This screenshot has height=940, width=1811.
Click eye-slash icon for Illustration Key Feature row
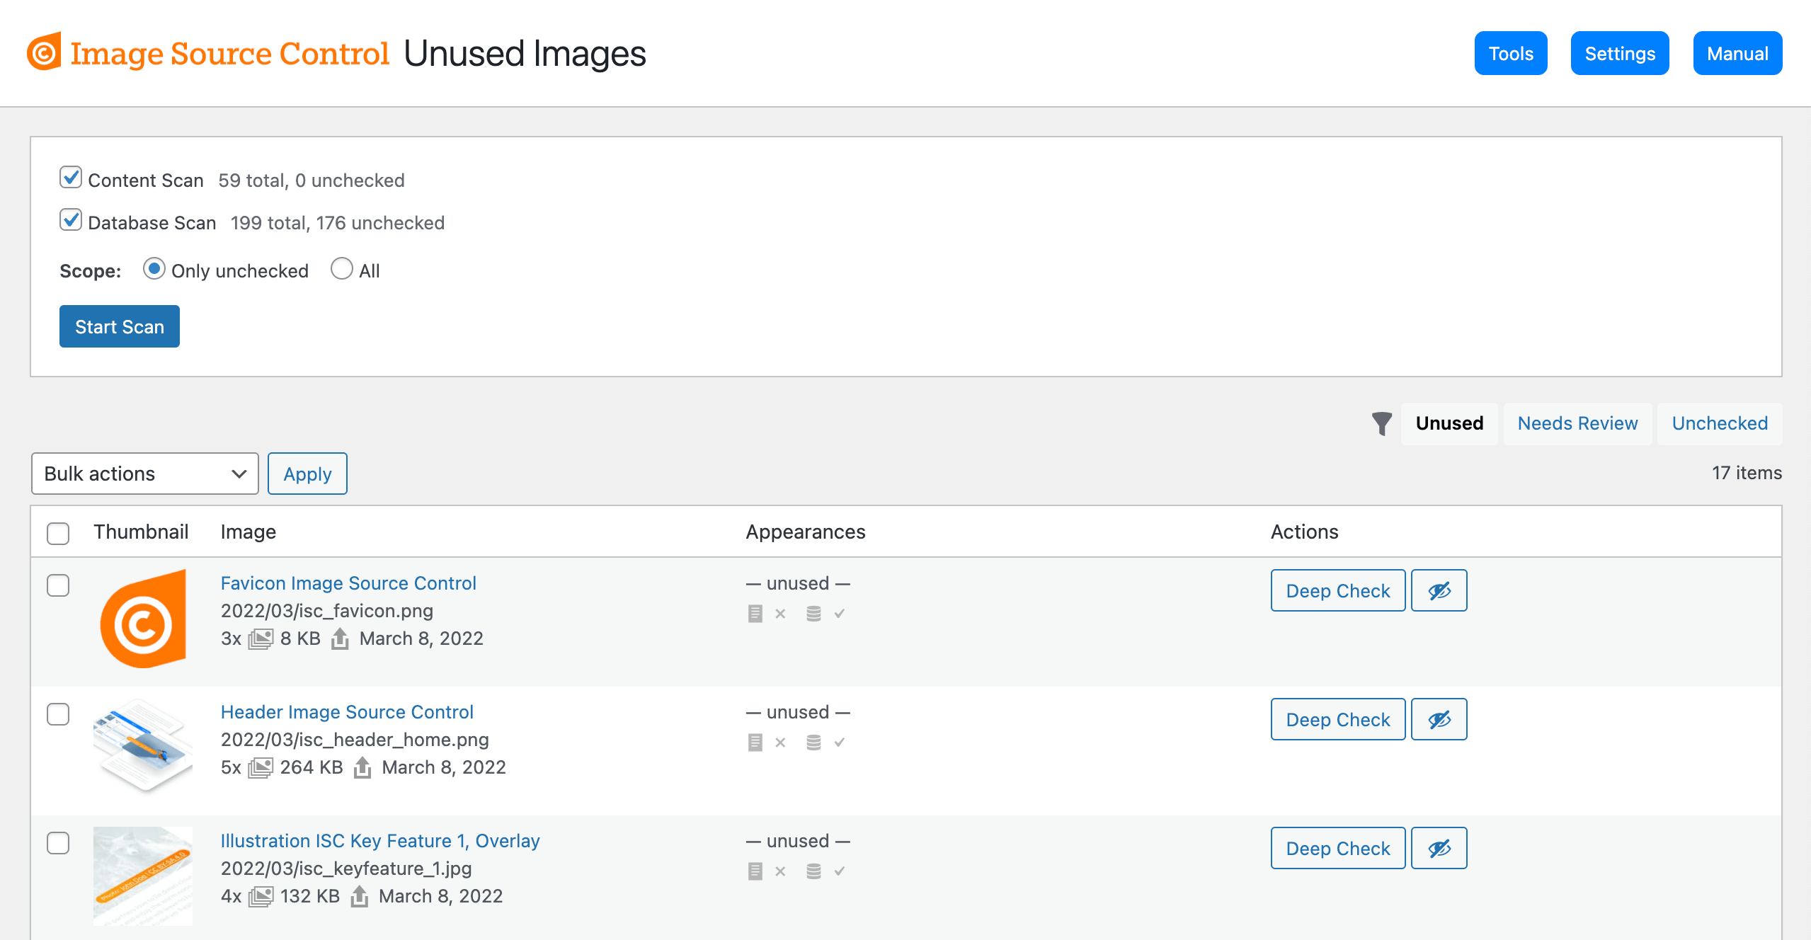[1439, 848]
